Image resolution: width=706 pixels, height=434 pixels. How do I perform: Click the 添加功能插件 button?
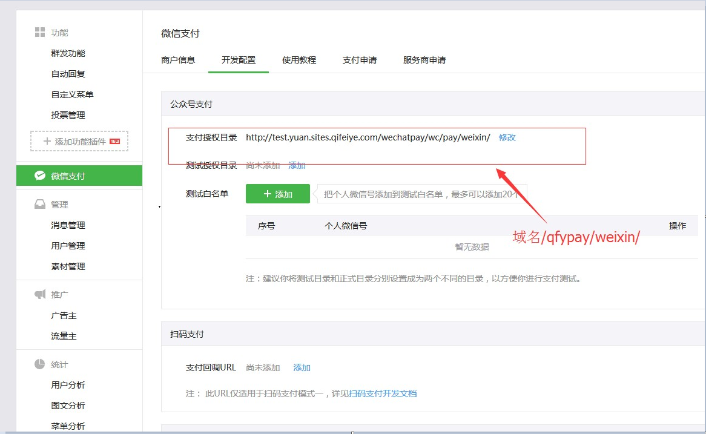click(x=79, y=142)
